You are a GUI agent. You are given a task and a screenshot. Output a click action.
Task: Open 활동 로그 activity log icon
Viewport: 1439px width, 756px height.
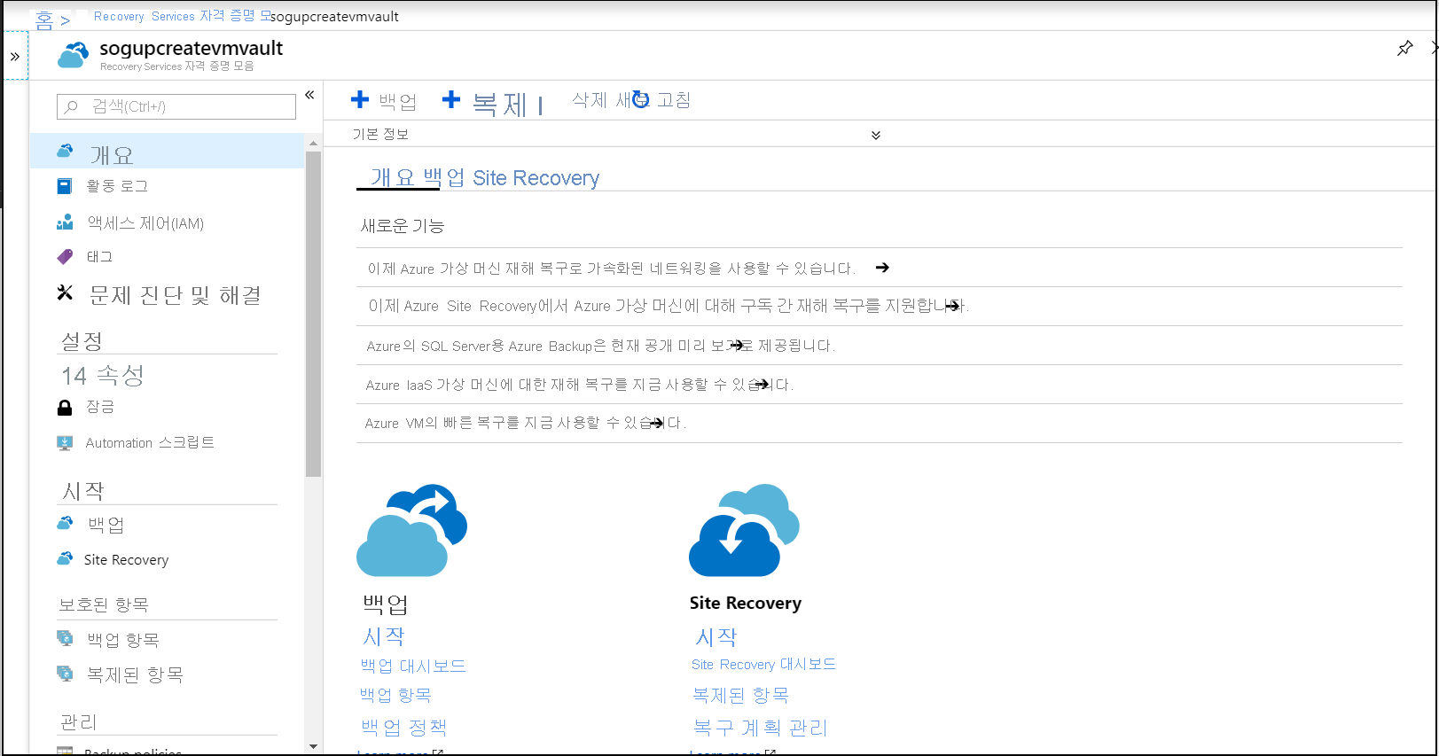pos(65,186)
